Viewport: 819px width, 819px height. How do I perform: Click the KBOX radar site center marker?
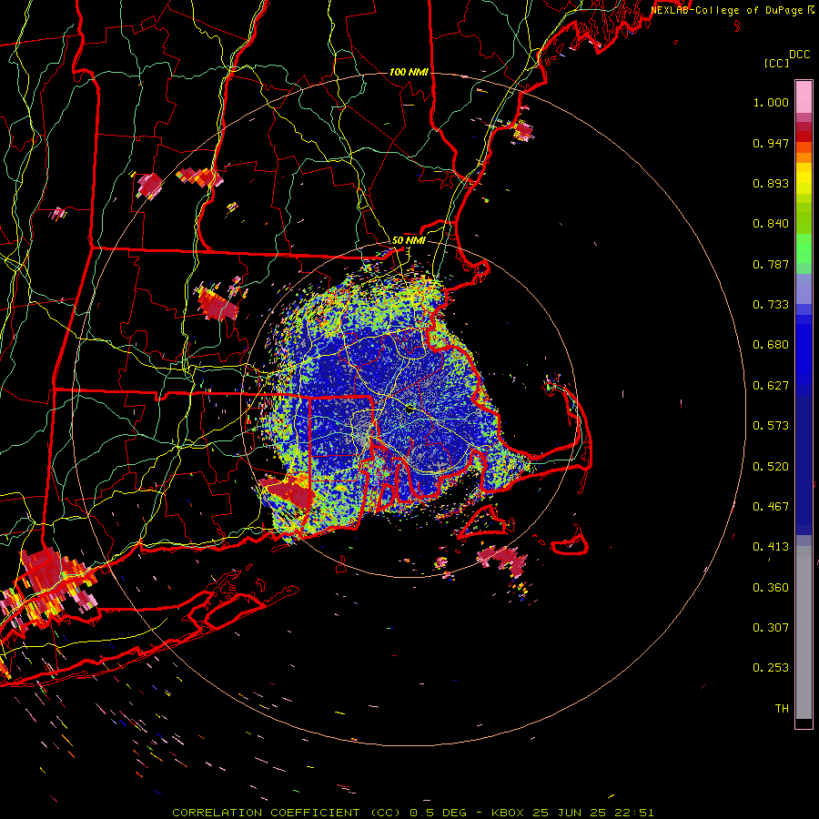(x=409, y=409)
